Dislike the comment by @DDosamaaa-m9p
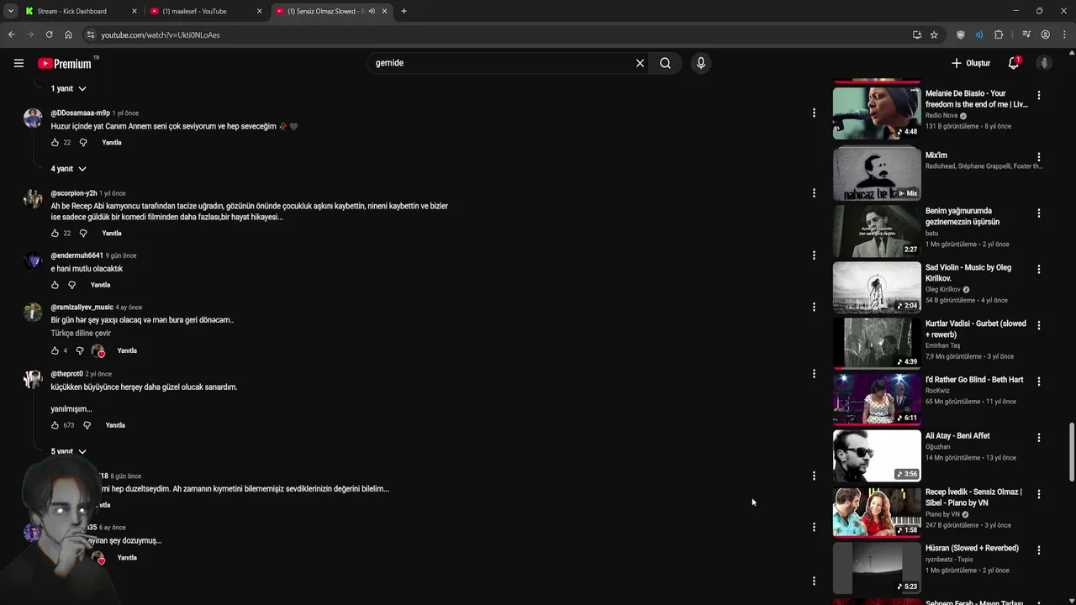This screenshot has height=605, width=1076. click(x=83, y=142)
